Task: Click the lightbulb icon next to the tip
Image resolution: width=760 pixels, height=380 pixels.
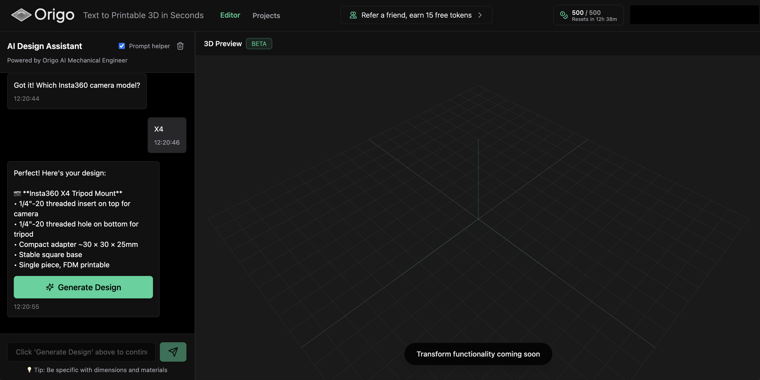Action: (29, 370)
